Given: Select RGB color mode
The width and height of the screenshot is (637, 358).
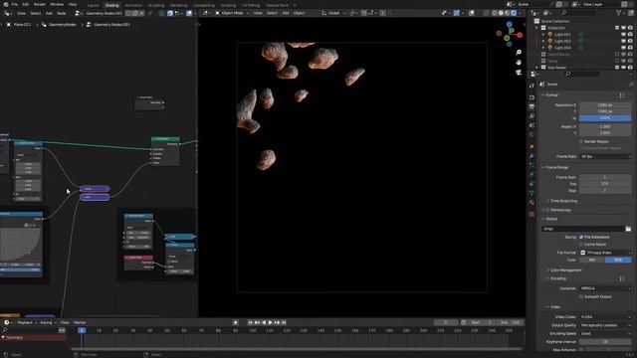Looking at the screenshot, I should 618,260.
